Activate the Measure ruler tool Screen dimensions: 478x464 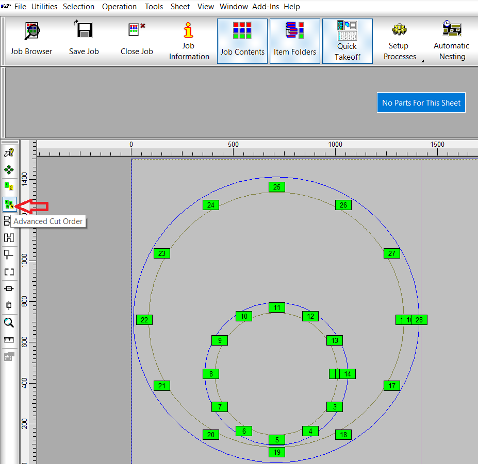click(9, 339)
